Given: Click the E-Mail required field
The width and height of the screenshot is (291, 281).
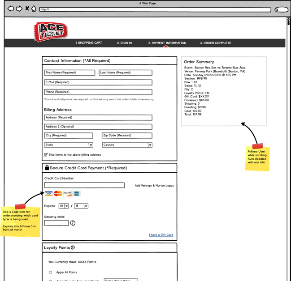Looking at the screenshot, I should coord(98,82).
